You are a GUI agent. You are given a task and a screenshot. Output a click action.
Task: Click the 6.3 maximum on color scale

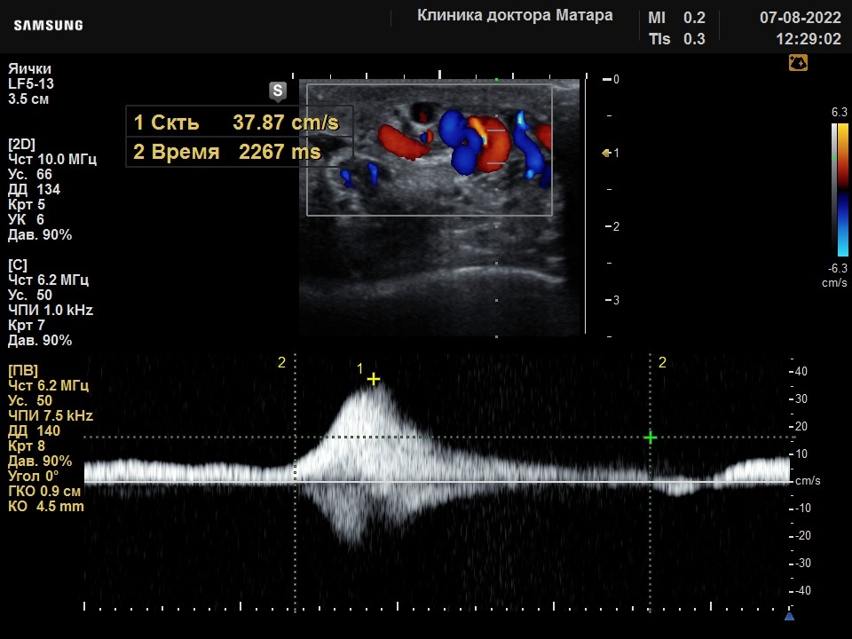click(840, 112)
